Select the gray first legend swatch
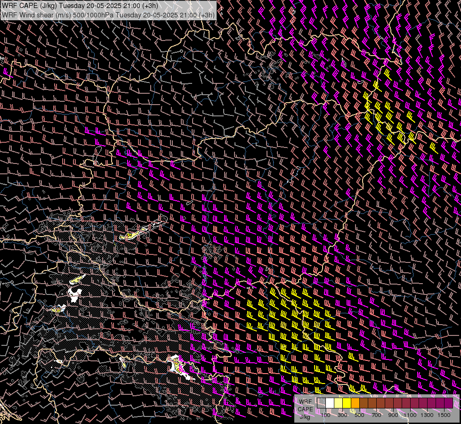 (321, 403)
